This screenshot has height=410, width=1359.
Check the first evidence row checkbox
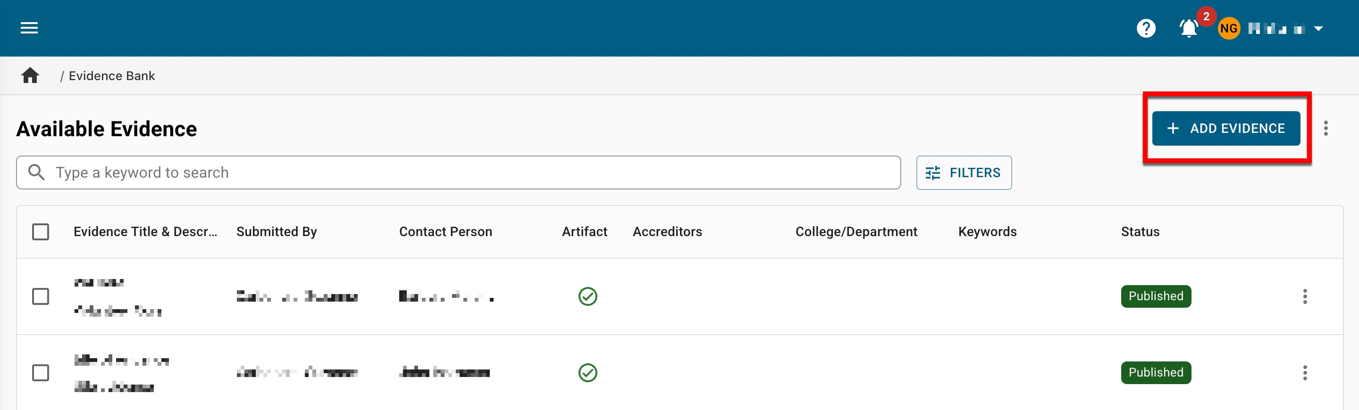(x=41, y=296)
